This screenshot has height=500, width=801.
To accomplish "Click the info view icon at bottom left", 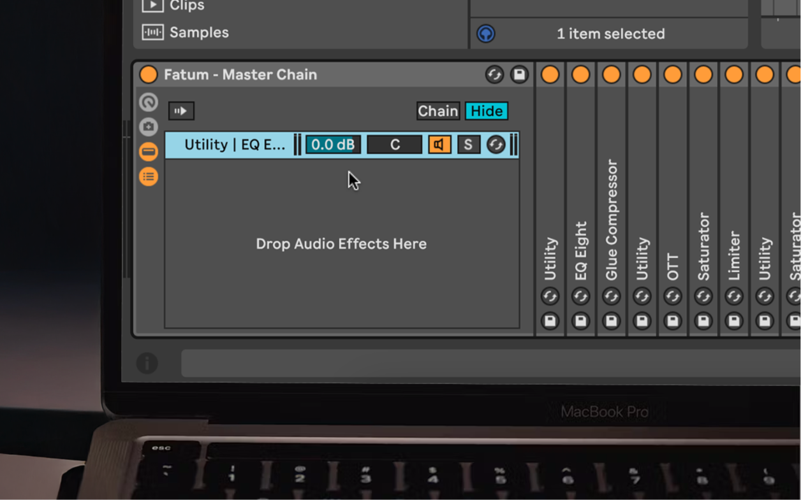I will [x=147, y=363].
